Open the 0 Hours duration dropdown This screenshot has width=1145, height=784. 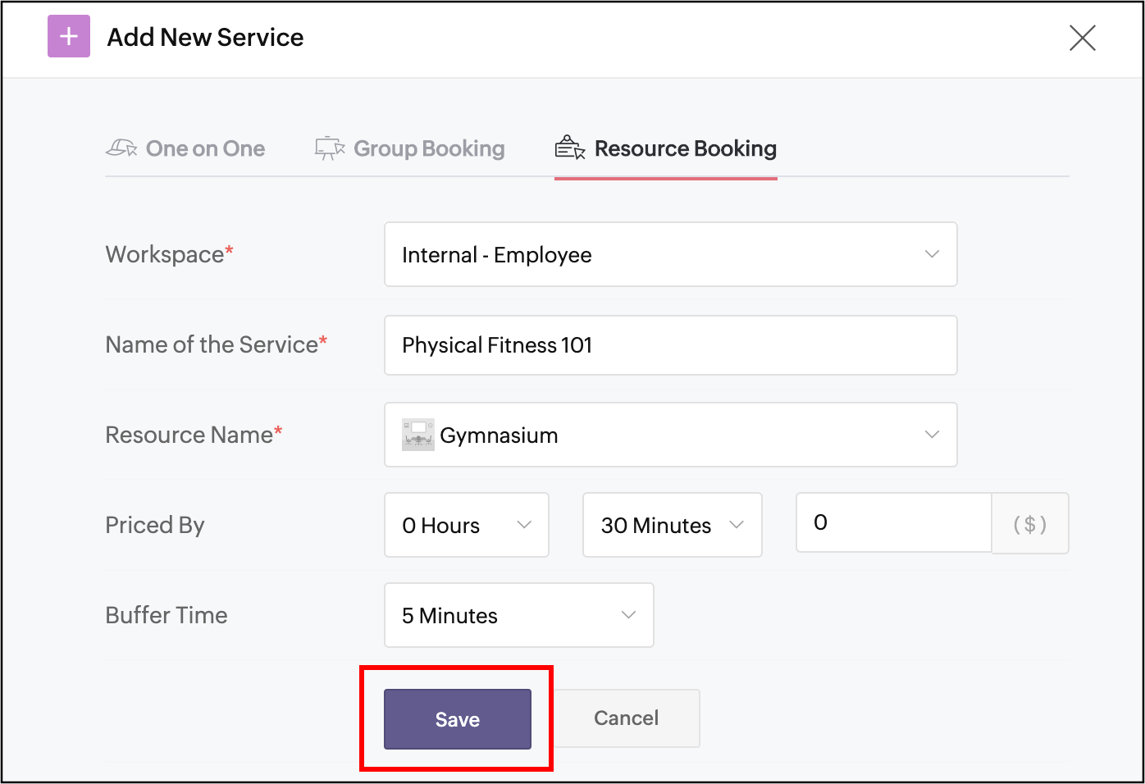(x=466, y=525)
